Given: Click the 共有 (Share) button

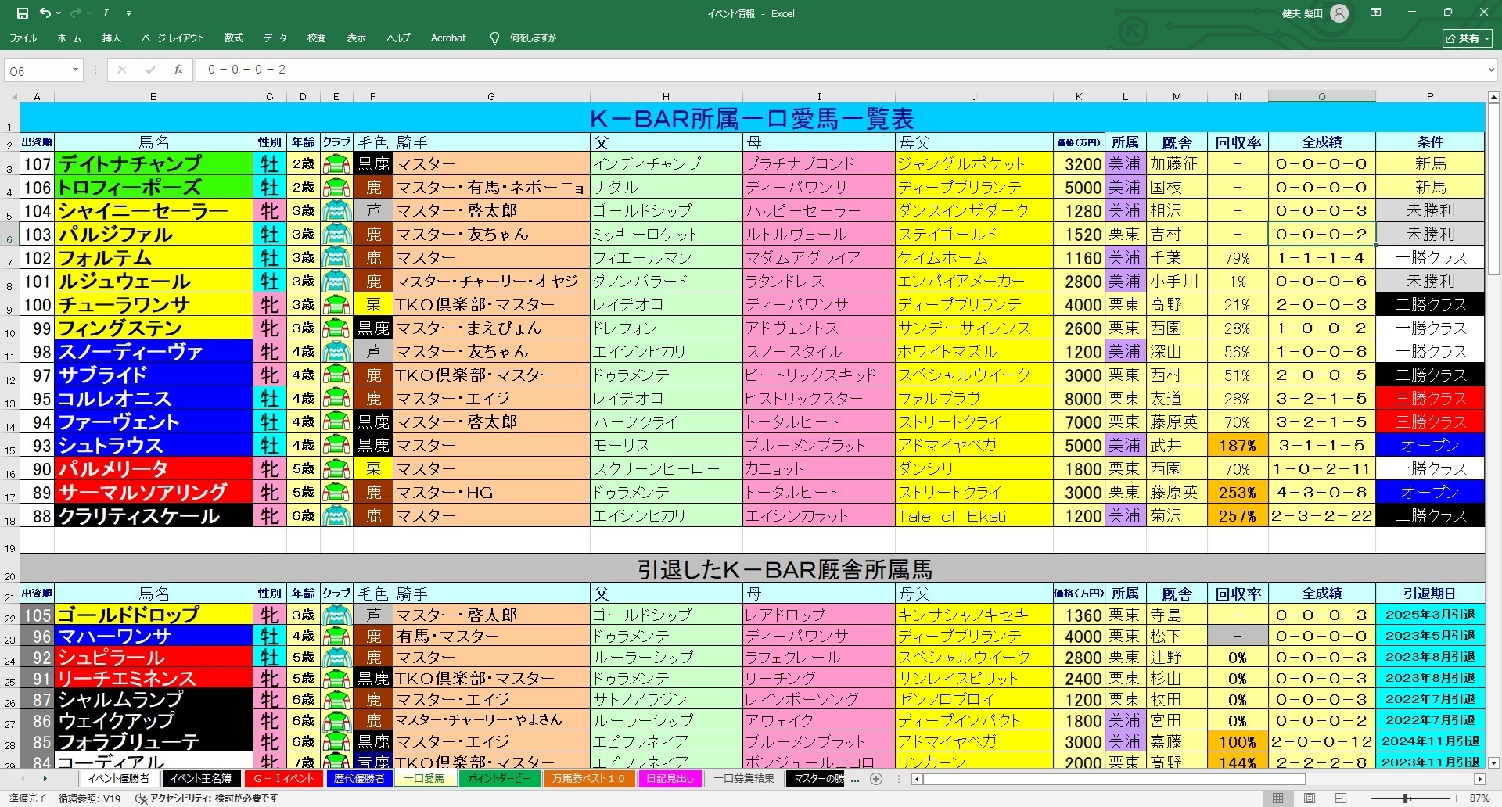Looking at the screenshot, I should [x=1468, y=38].
